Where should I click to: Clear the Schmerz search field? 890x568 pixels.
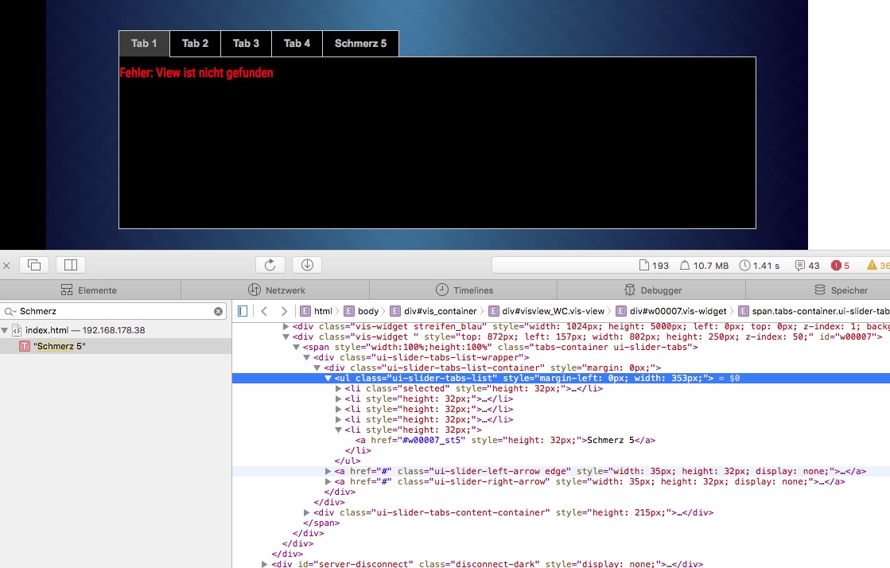[x=219, y=312]
